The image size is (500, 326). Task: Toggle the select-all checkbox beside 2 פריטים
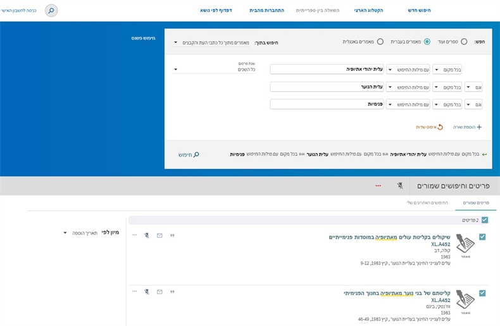click(x=485, y=220)
